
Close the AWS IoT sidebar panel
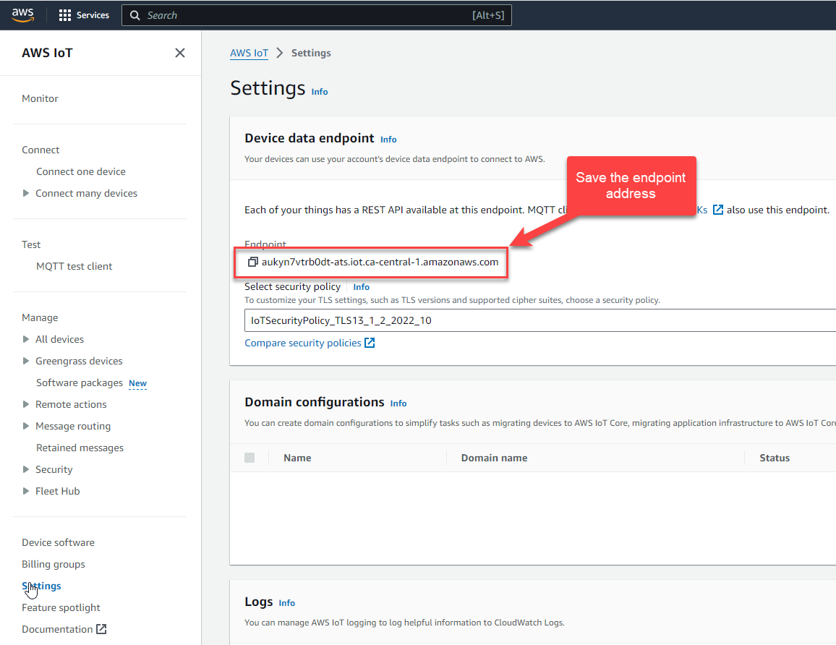tap(180, 53)
